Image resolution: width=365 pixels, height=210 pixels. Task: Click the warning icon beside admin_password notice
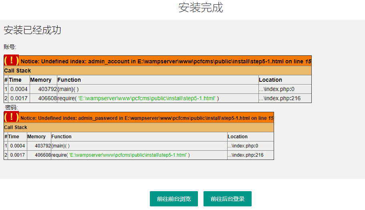pos(11,117)
